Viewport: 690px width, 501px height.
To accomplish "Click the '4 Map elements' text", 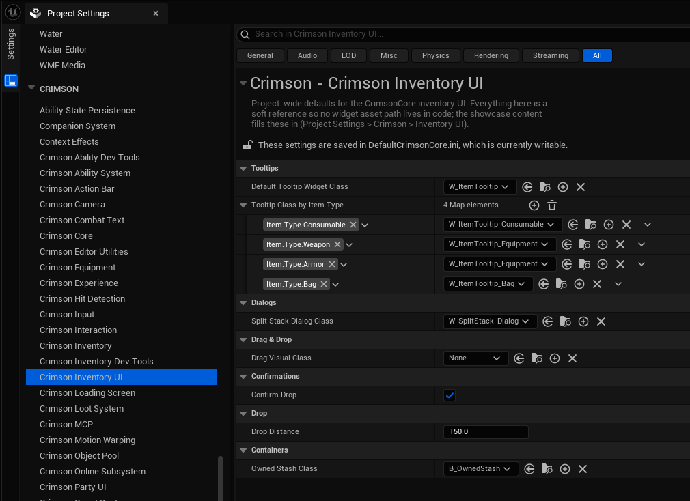I will [x=471, y=205].
